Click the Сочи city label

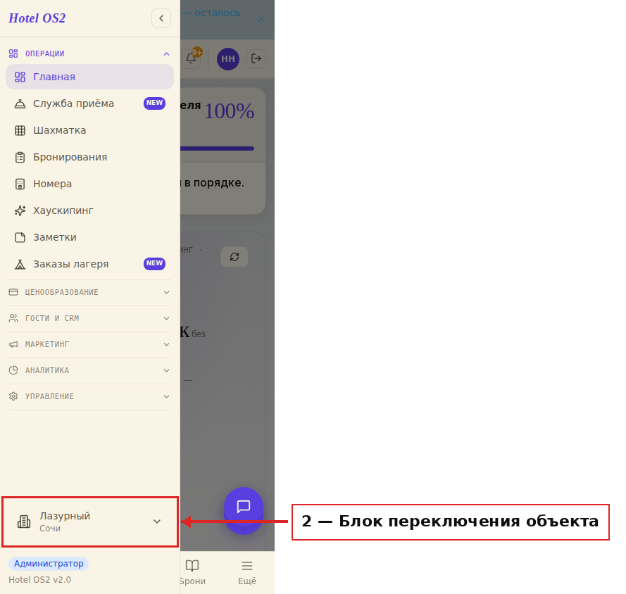tap(50, 528)
